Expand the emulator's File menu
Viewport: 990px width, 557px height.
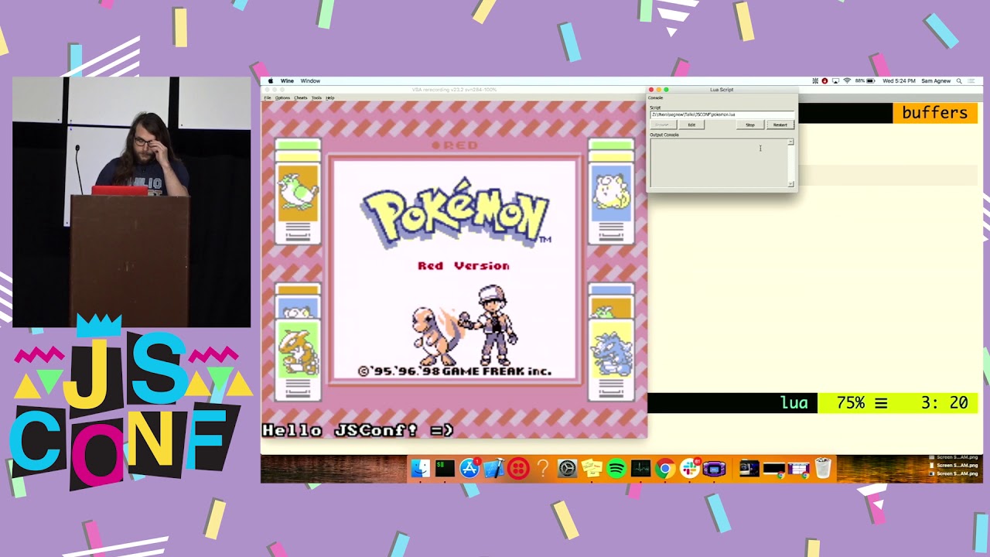click(x=268, y=97)
